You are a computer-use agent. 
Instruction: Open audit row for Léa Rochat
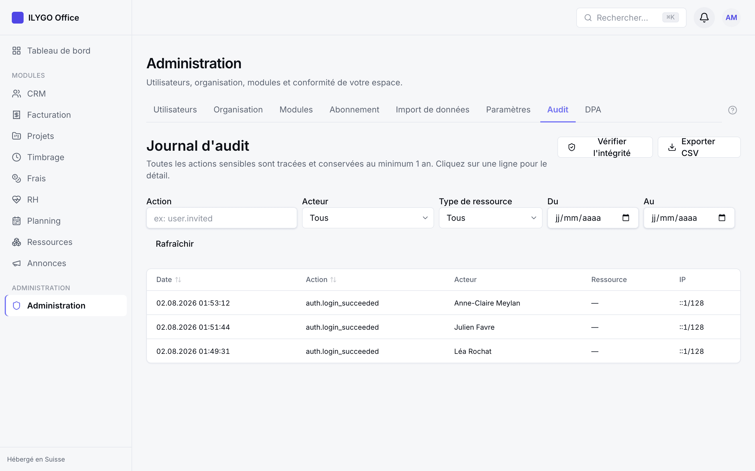tap(443, 351)
